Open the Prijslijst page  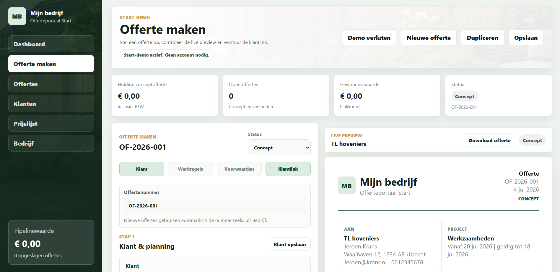(x=51, y=123)
